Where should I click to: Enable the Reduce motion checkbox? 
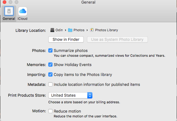[50, 111]
